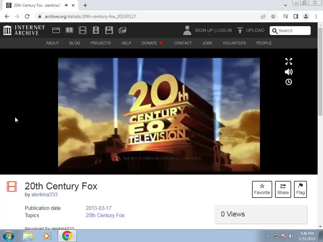This screenshot has height=242, width=323.
Task: Open the Windows Start button
Action: (x=9, y=236)
